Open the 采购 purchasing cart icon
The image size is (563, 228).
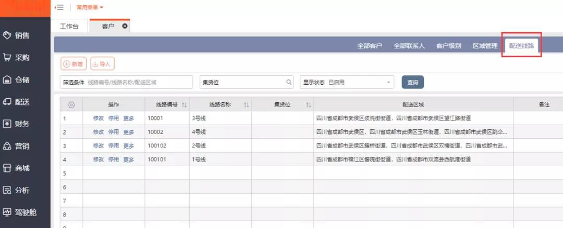8,58
